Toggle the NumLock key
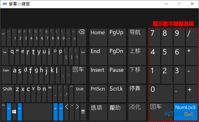 185,111
